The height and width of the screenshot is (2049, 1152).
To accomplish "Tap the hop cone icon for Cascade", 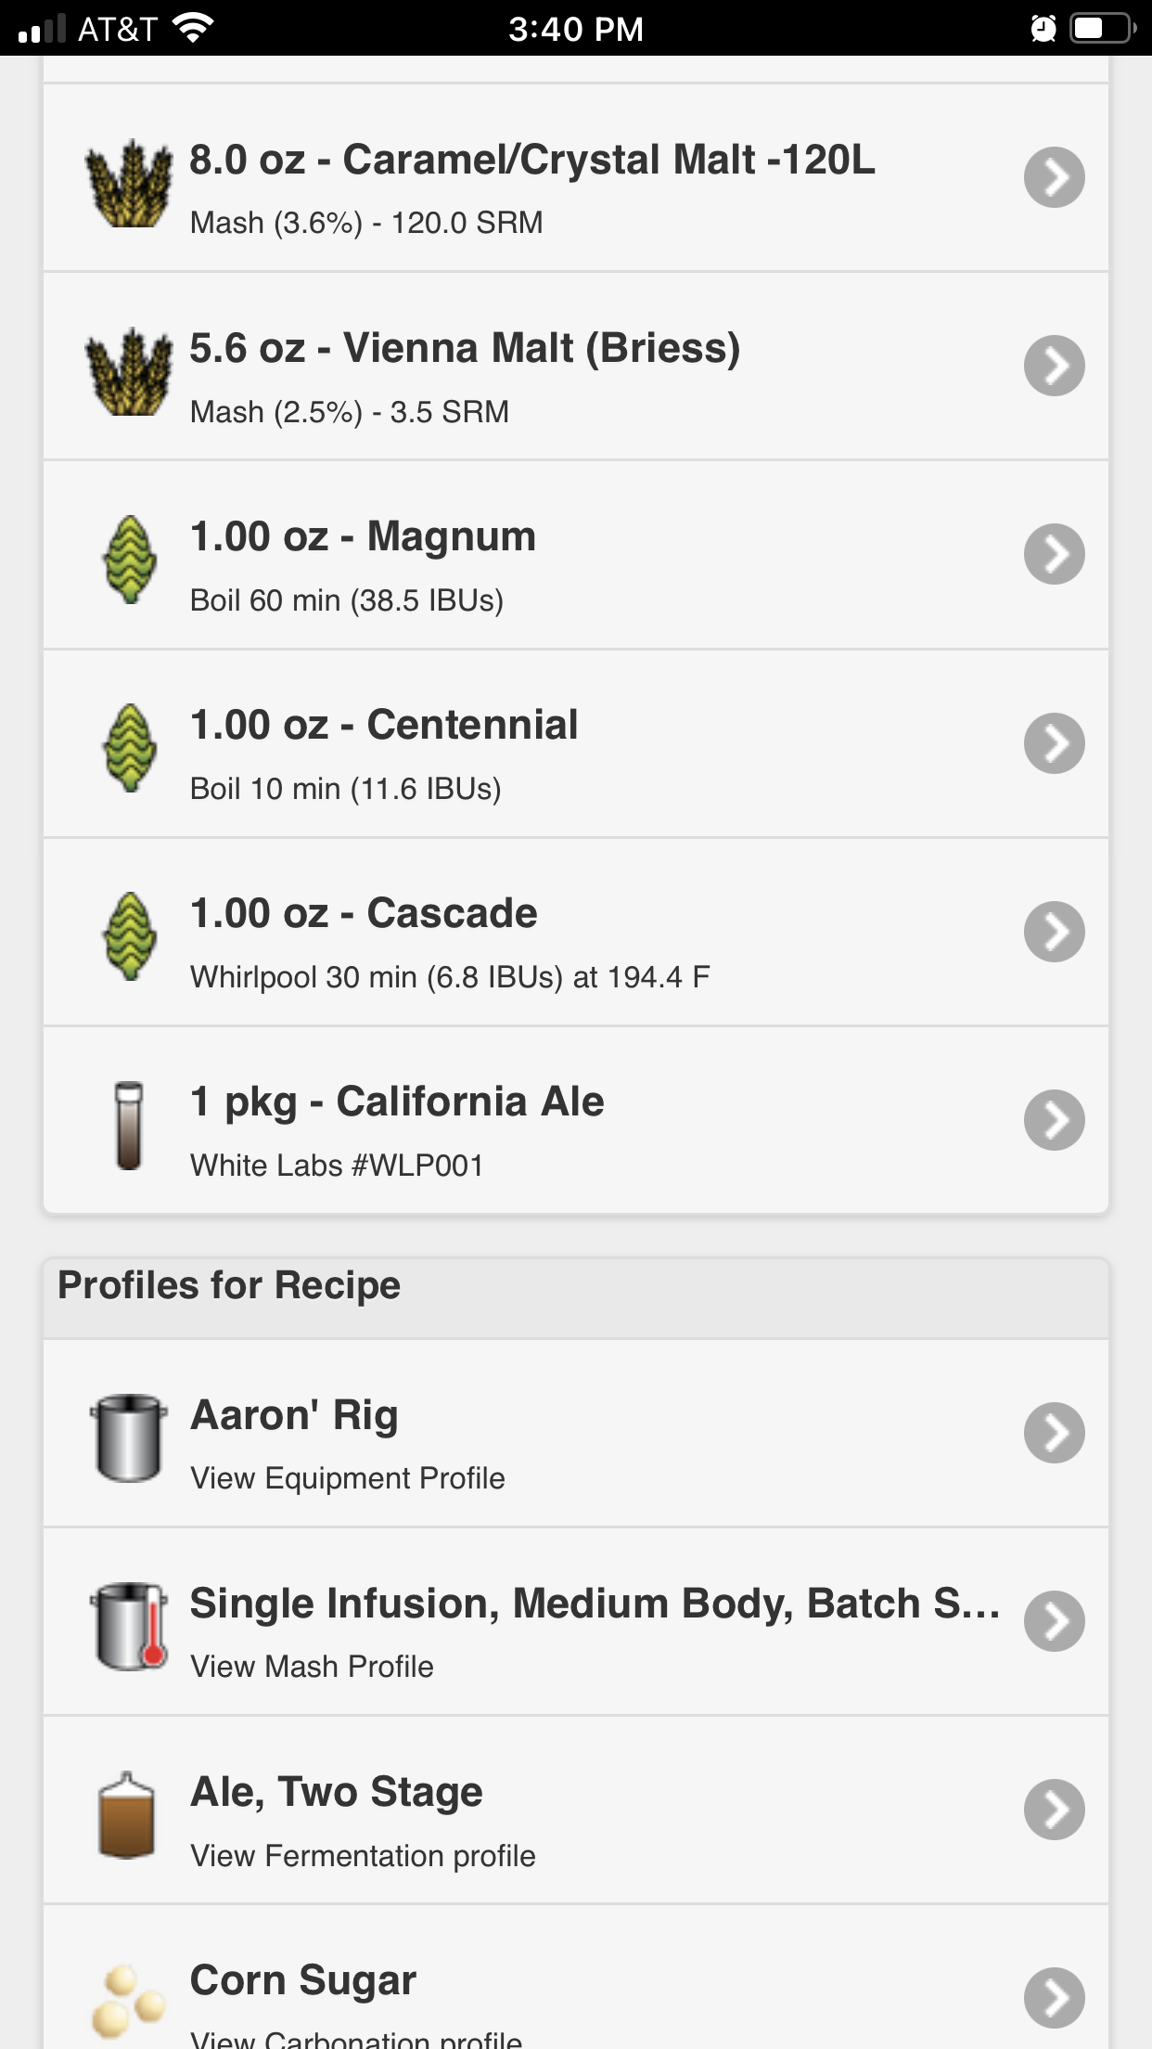I will click(x=129, y=937).
